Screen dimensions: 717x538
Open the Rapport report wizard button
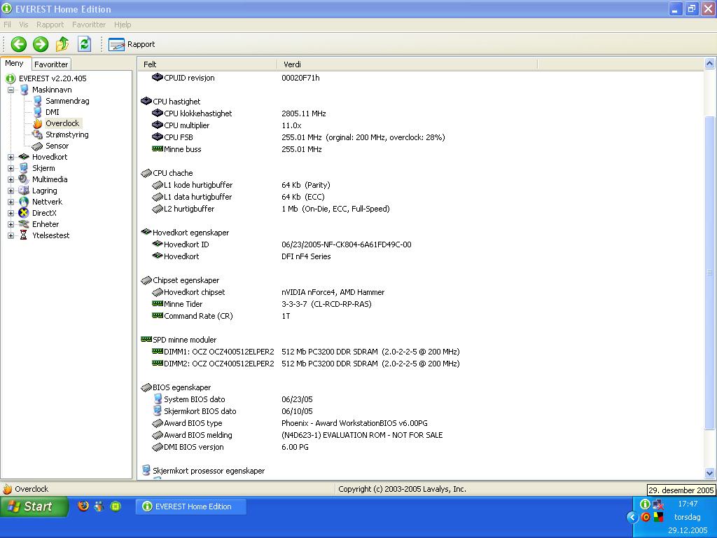132,44
